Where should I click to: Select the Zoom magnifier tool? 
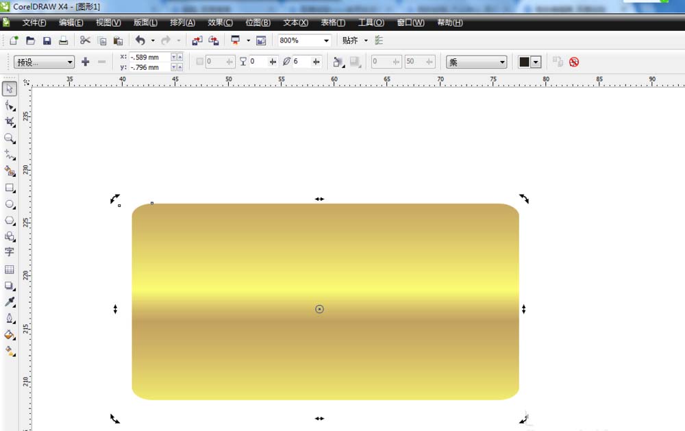(10, 138)
